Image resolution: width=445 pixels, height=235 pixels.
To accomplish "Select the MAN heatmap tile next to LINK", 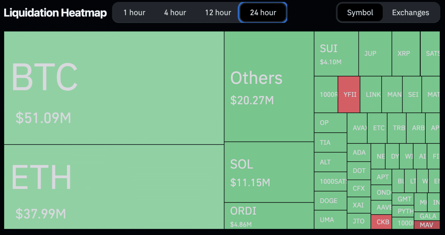I will (x=392, y=95).
